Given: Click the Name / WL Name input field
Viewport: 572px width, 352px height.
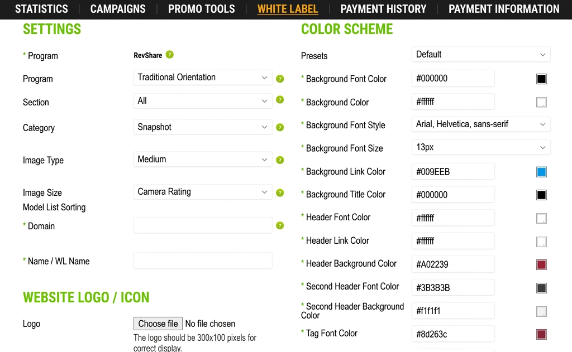Looking at the screenshot, I should click(203, 261).
